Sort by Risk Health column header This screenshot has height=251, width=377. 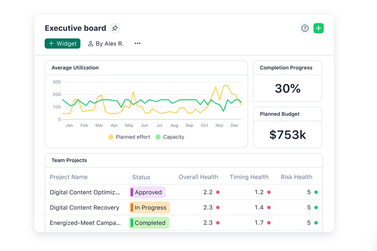tap(297, 177)
